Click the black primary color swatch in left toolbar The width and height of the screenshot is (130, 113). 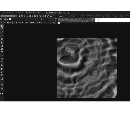coord(1,92)
